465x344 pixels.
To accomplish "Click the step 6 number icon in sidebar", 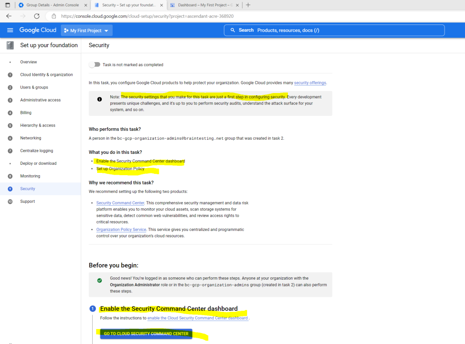I will pyautogui.click(x=10, y=138).
